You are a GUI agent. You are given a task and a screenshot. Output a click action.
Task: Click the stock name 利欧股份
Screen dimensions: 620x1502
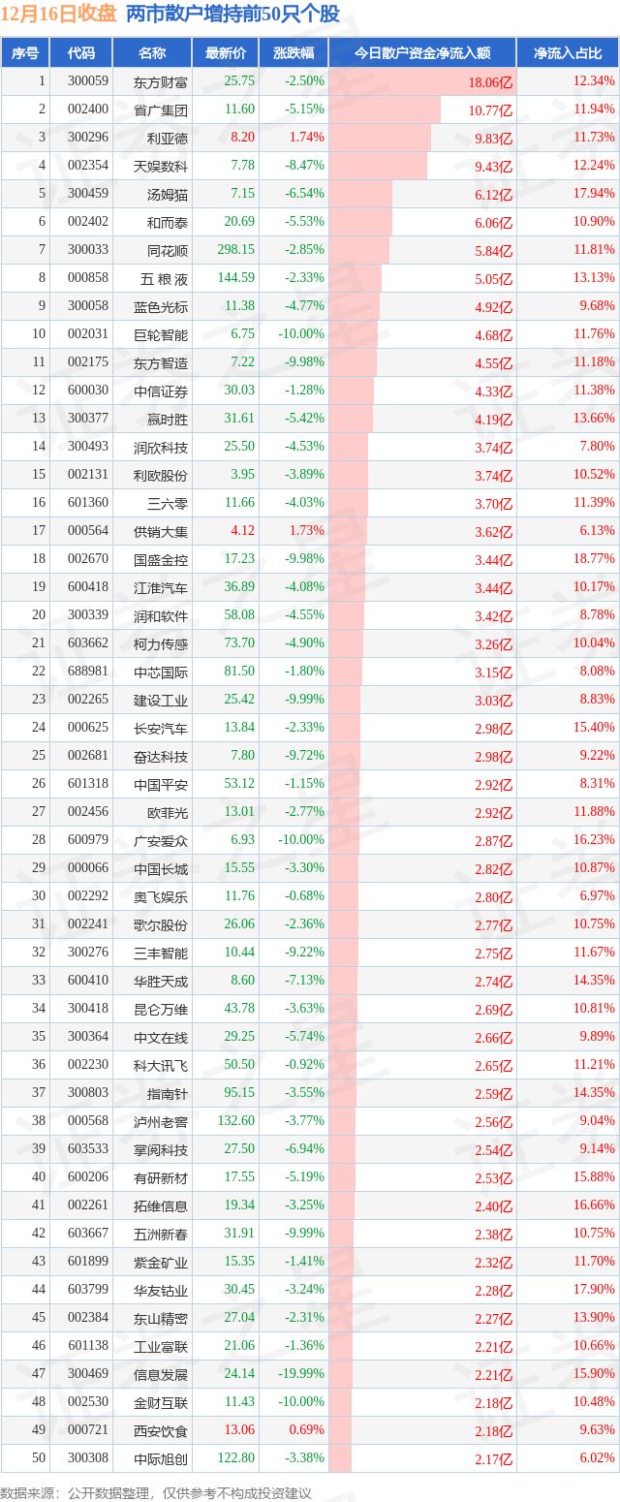161,475
